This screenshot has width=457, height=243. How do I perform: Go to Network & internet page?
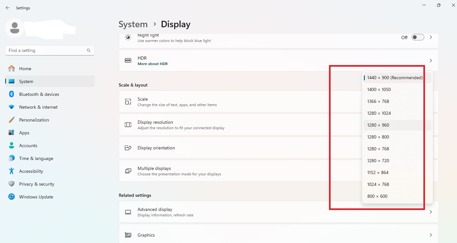50,107
